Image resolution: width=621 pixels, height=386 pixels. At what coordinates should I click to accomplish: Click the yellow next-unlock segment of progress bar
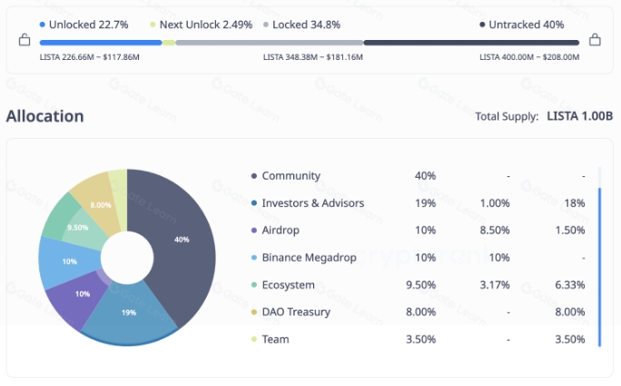[x=169, y=43]
